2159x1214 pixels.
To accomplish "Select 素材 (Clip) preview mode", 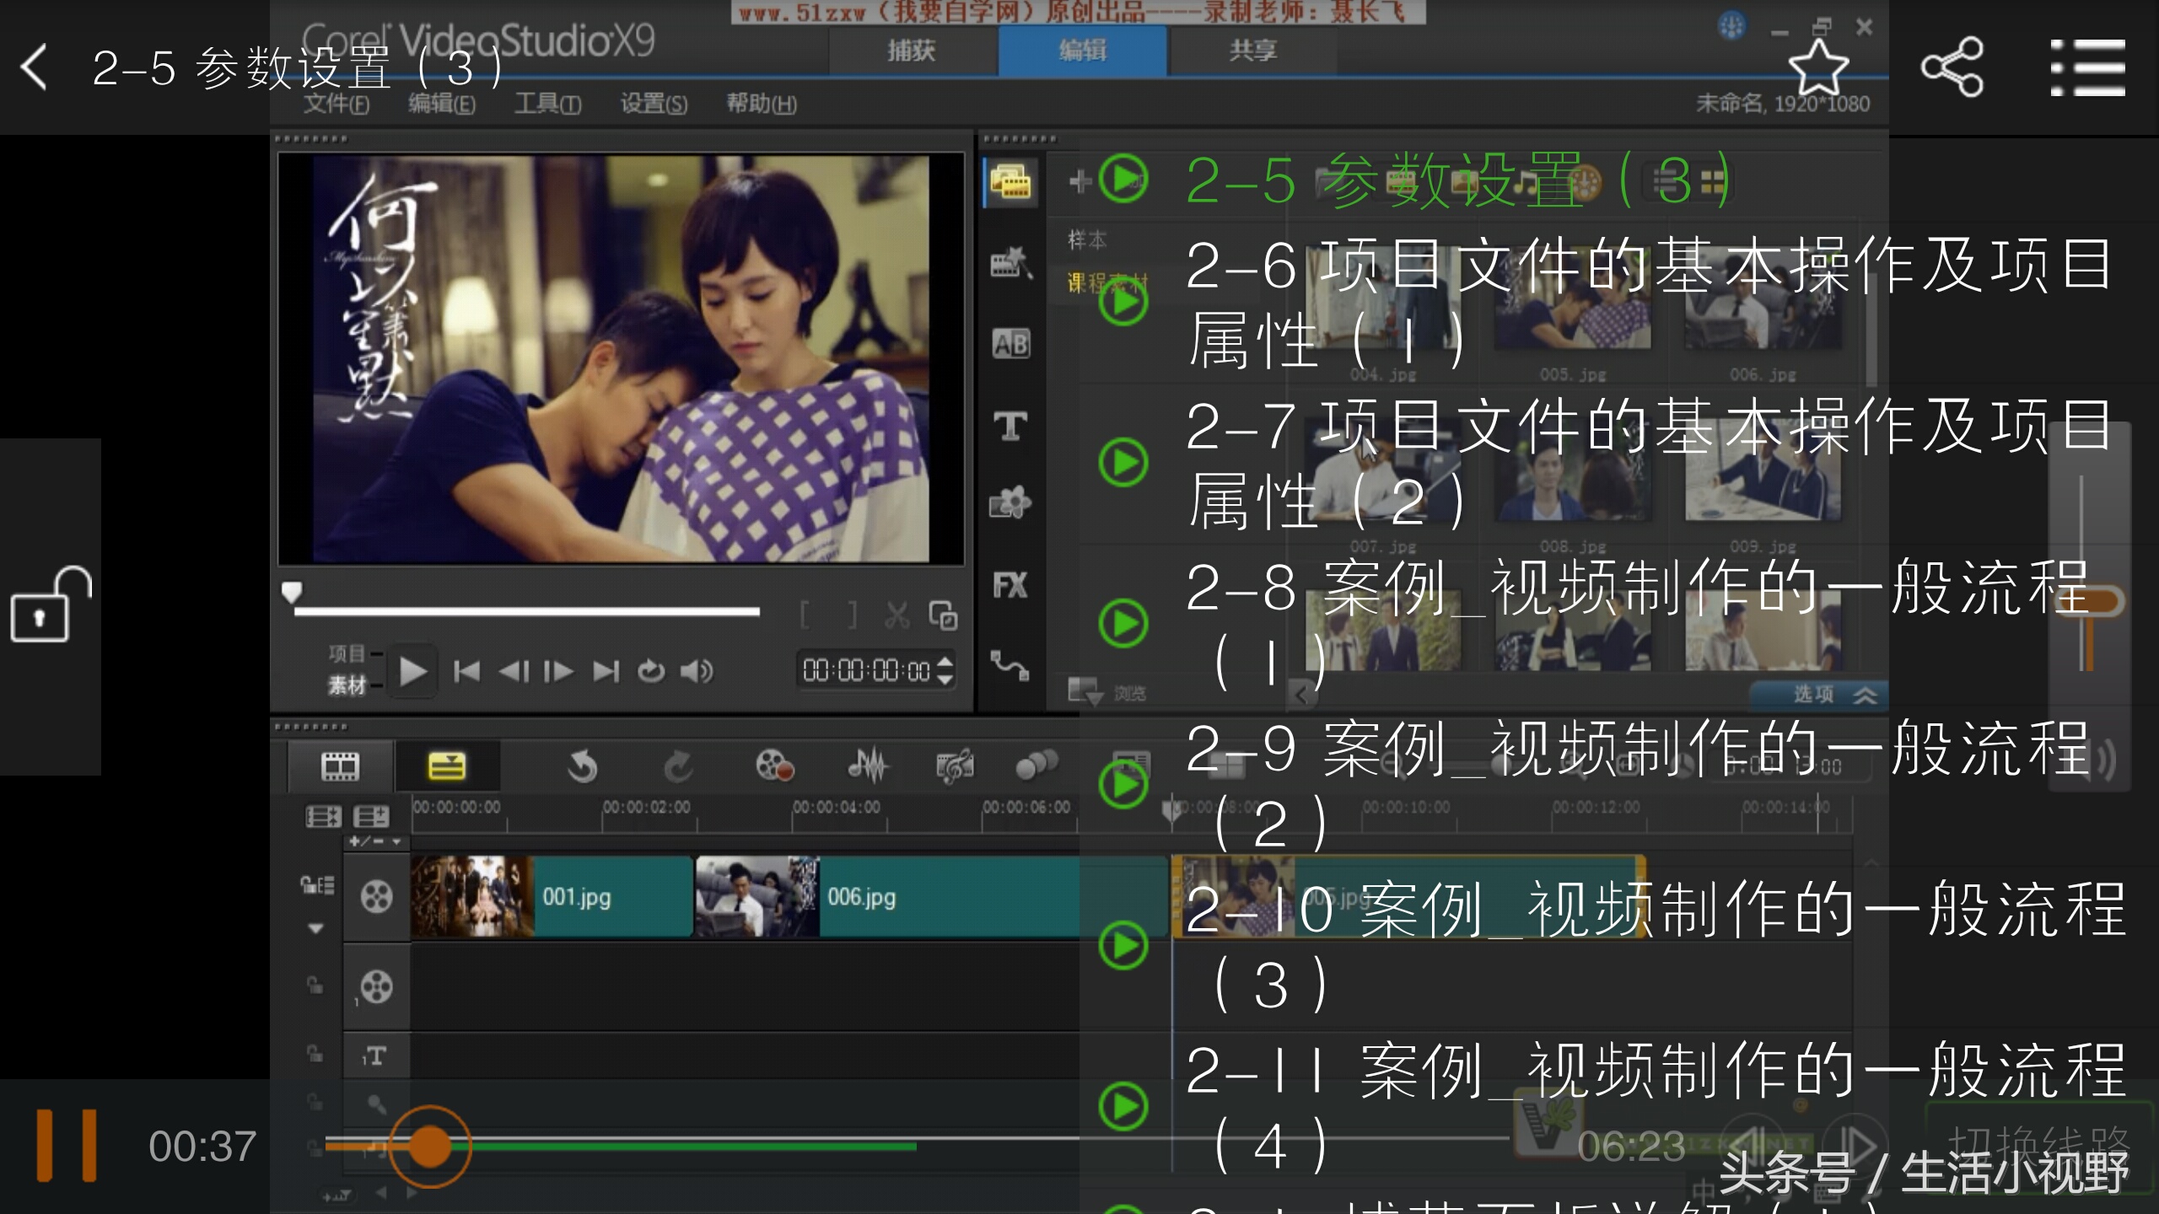I will coord(347,685).
